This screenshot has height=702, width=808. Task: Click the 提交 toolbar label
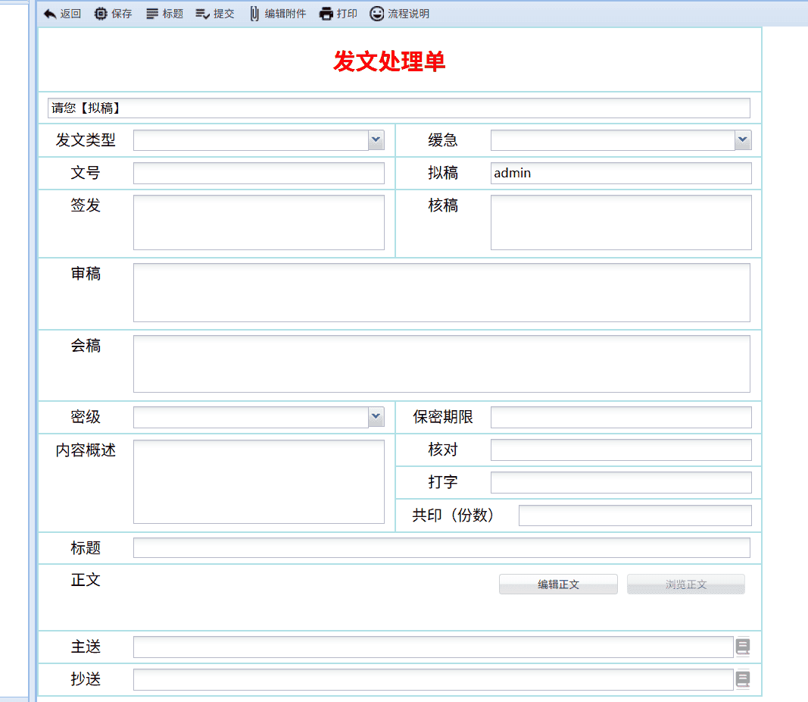pyautogui.click(x=223, y=14)
